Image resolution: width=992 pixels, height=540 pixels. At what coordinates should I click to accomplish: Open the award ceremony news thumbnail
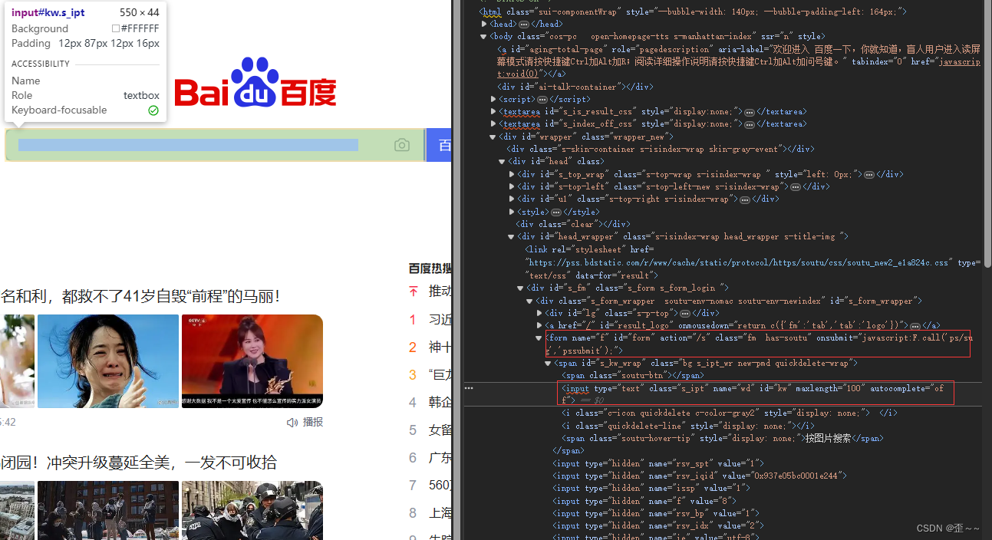point(252,361)
